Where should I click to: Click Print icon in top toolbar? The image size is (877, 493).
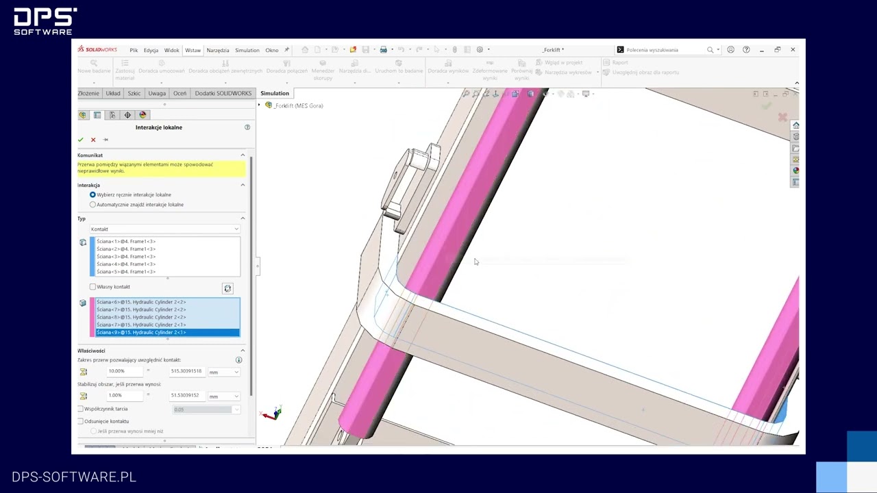(x=384, y=50)
